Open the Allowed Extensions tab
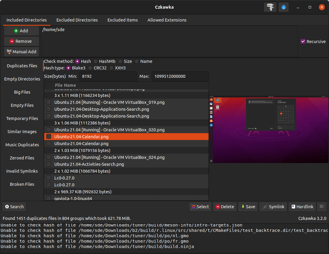This screenshot has width=329, height=254. (x=167, y=20)
